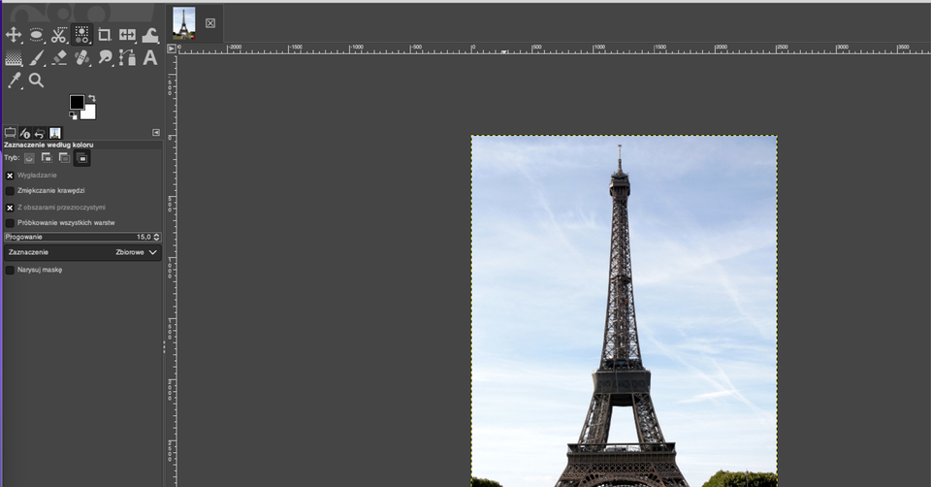This screenshot has width=931, height=487.
Task: Select the Ellipse Select tool
Action: [37, 35]
